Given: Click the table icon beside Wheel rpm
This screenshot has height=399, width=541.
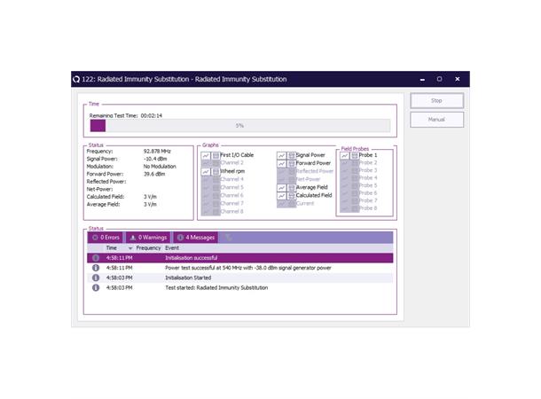Looking at the screenshot, I should [x=215, y=172].
